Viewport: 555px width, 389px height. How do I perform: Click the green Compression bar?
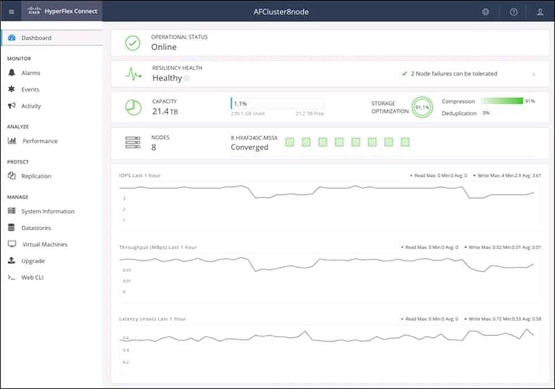[502, 101]
